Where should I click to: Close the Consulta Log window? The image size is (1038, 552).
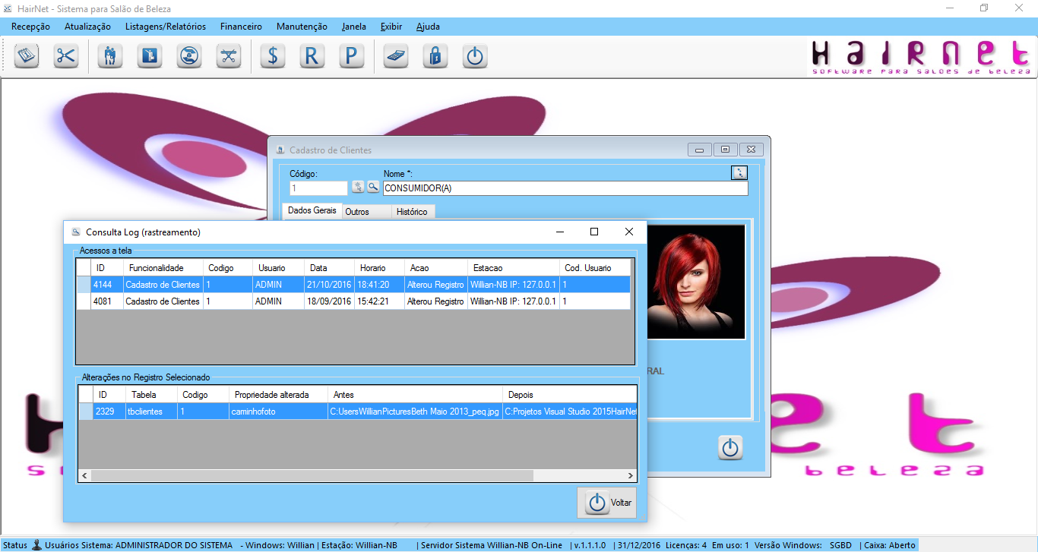click(x=629, y=232)
